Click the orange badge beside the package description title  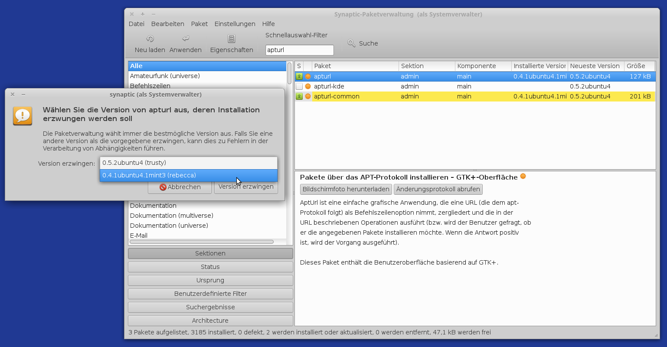[x=523, y=176]
